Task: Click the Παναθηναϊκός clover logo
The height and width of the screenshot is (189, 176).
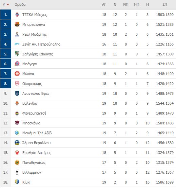Action: tap(17, 162)
